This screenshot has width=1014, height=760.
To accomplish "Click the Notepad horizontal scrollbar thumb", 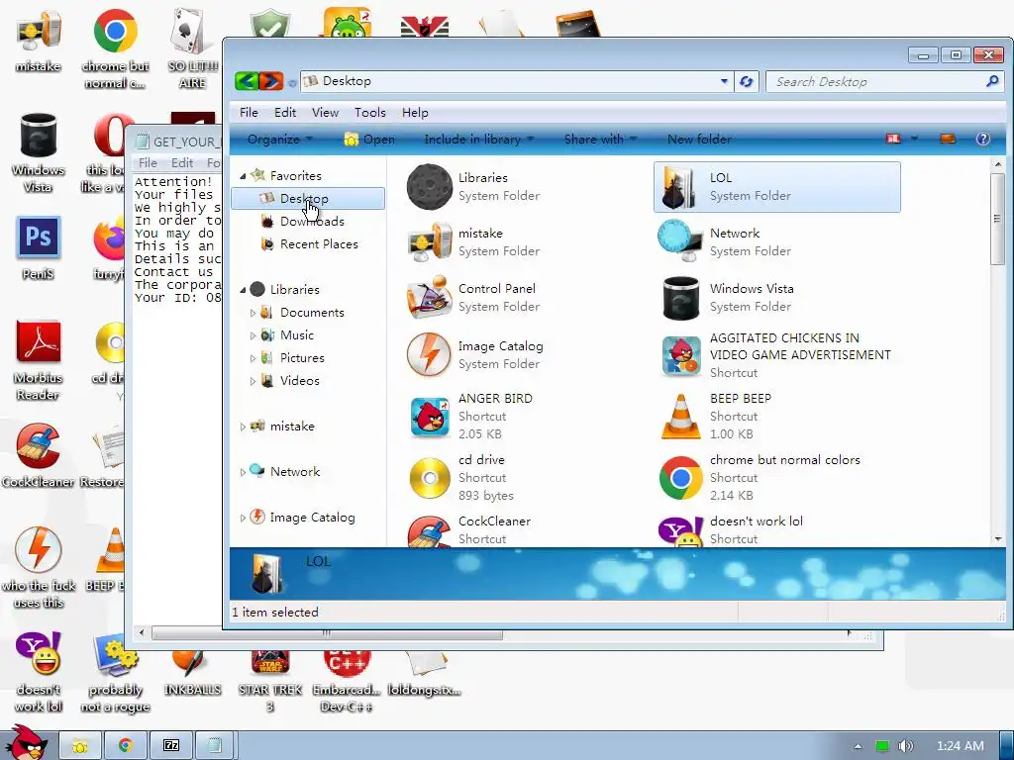I will point(327,634).
